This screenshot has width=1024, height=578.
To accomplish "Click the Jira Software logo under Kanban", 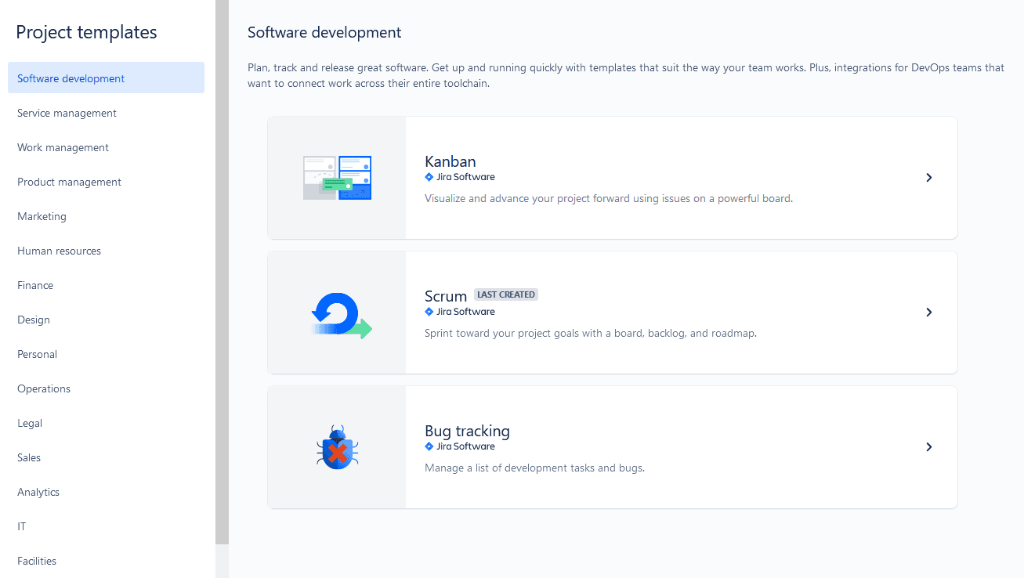I will [x=460, y=177].
